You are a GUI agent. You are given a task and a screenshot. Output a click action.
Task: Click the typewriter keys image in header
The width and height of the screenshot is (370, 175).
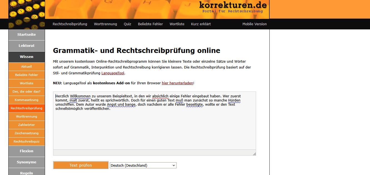(x=27, y=14)
